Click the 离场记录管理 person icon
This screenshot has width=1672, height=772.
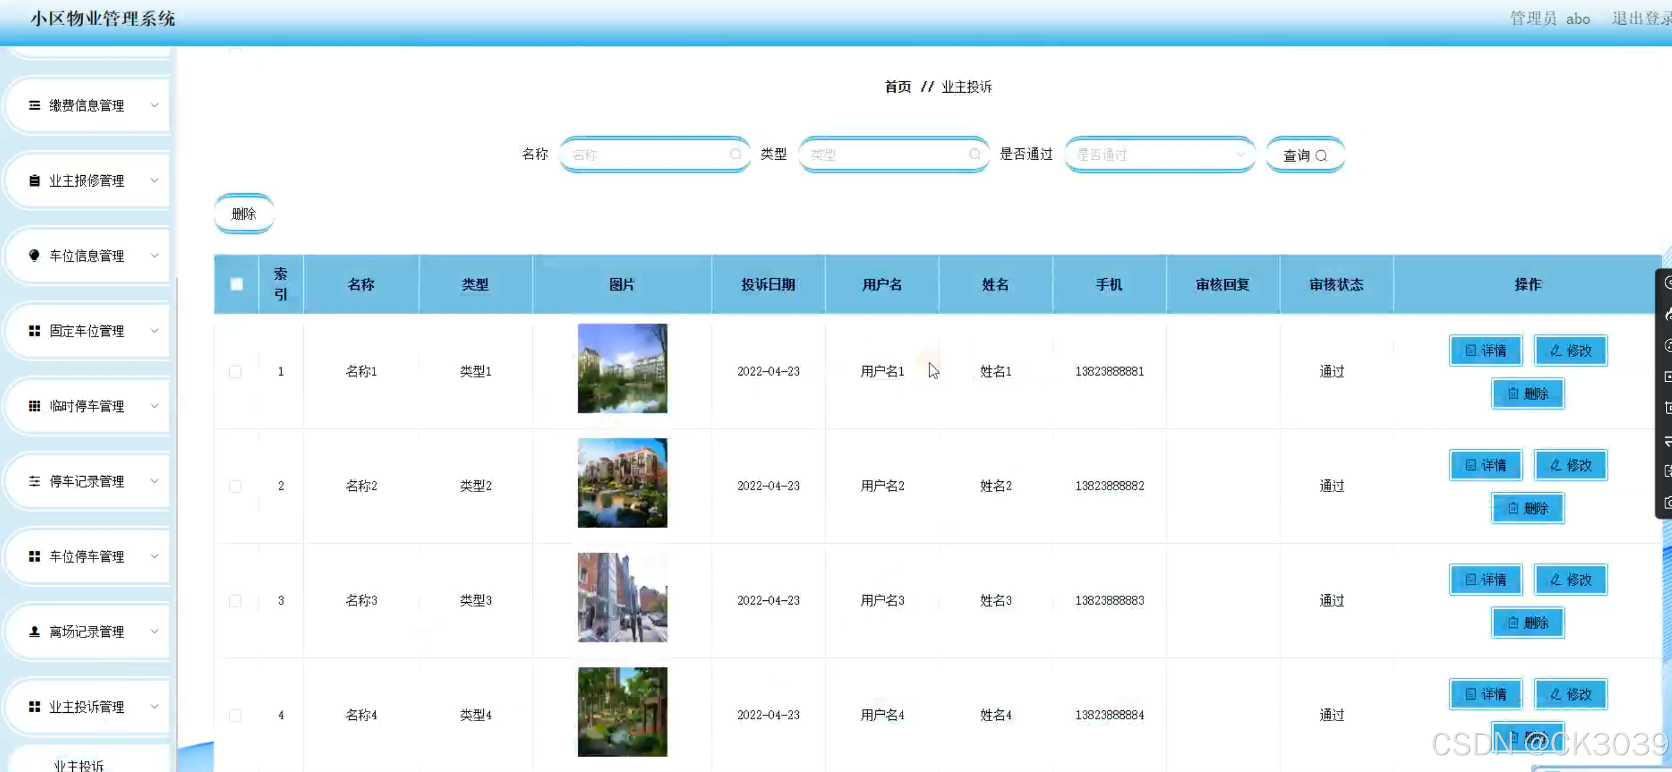point(35,631)
